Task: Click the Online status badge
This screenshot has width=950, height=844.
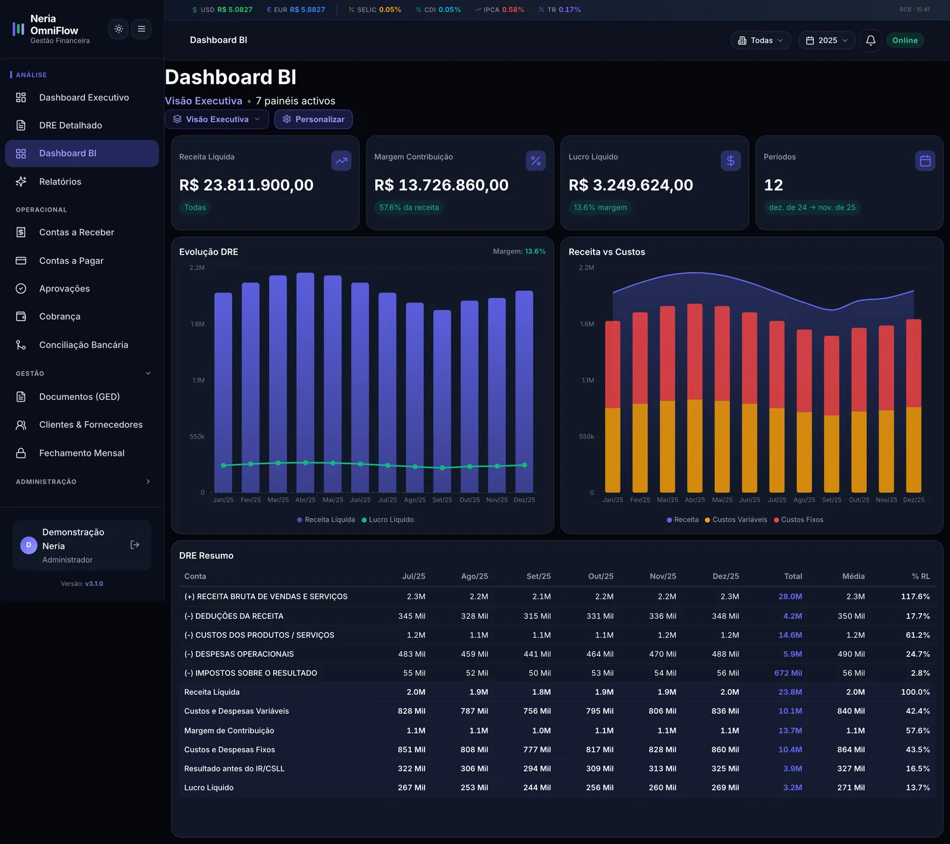Action: pyautogui.click(x=905, y=40)
